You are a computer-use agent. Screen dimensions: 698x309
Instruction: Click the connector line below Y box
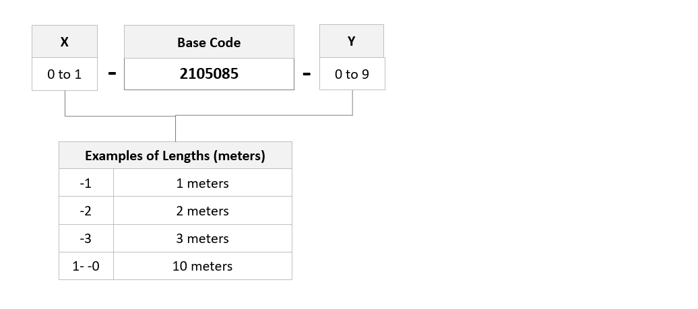pos(352,103)
